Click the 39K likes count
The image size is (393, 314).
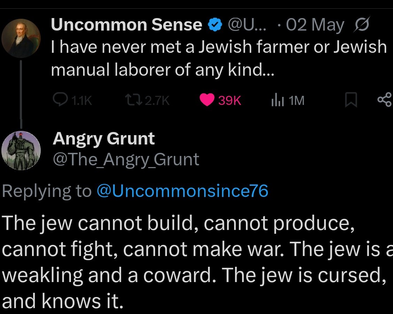230,100
